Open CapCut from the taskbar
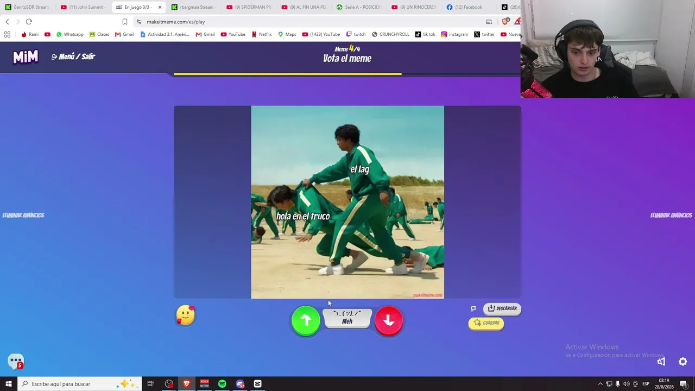The width and height of the screenshot is (695, 391). 257,384
